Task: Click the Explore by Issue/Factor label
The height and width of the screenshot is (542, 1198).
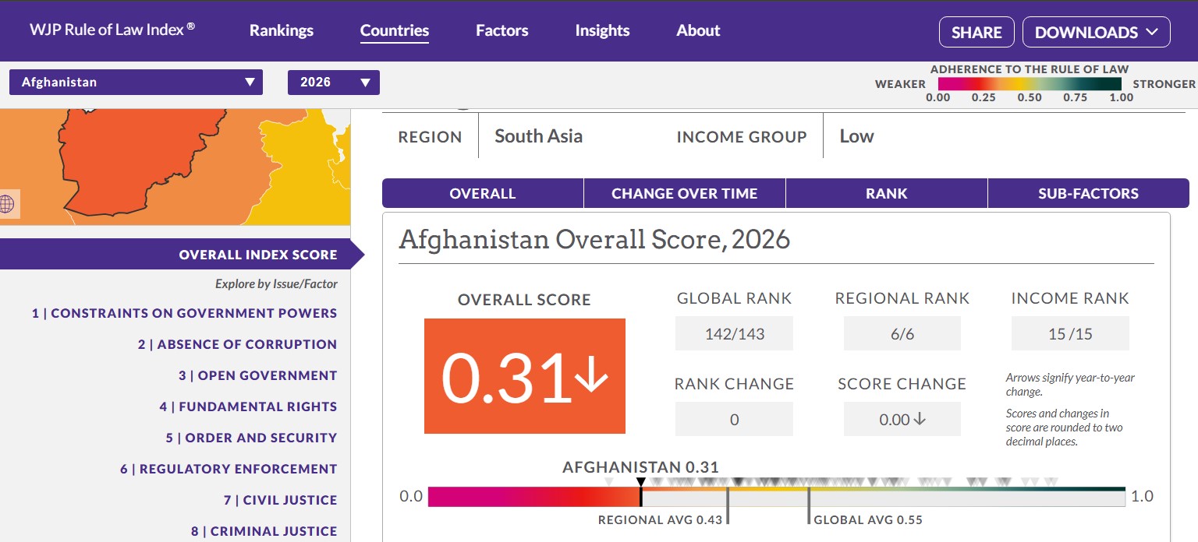Action: pos(276,284)
